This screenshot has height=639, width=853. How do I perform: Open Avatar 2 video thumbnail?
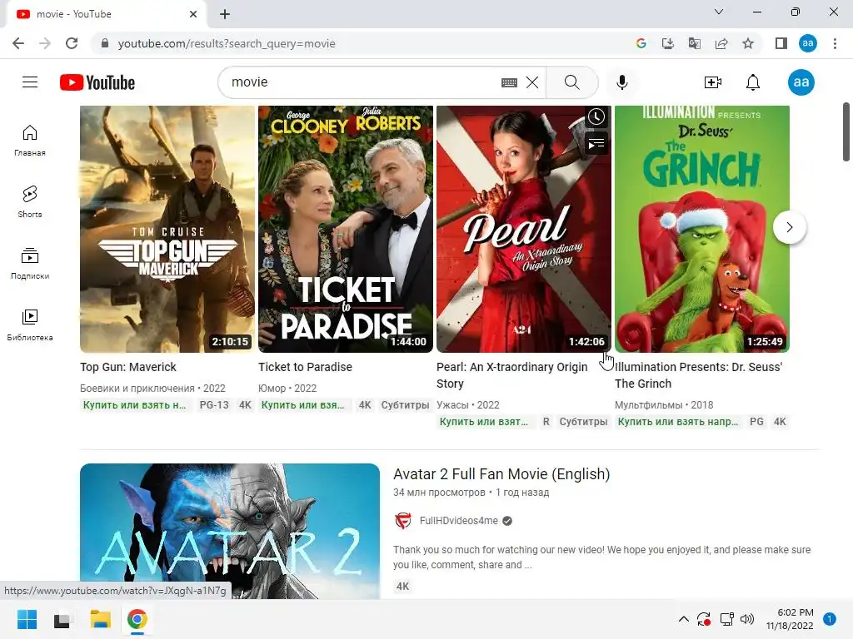pyautogui.click(x=230, y=531)
